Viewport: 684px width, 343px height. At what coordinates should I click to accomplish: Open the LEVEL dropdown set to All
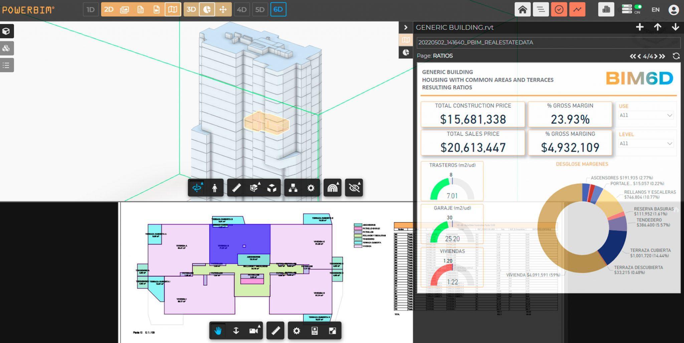click(646, 143)
